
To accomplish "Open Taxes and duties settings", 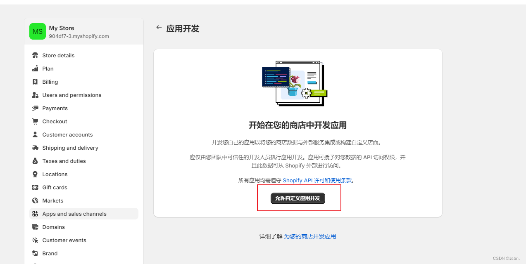I will [x=84, y=161].
